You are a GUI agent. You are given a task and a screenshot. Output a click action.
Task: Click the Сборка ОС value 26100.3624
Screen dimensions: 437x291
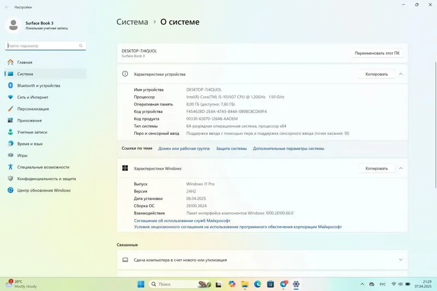coord(196,206)
